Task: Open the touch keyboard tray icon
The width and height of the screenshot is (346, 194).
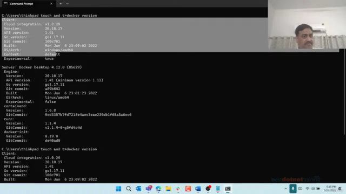Action: (300, 189)
